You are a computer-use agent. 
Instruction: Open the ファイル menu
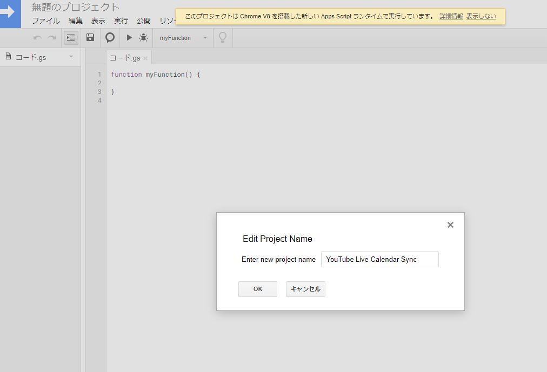(46, 21)
